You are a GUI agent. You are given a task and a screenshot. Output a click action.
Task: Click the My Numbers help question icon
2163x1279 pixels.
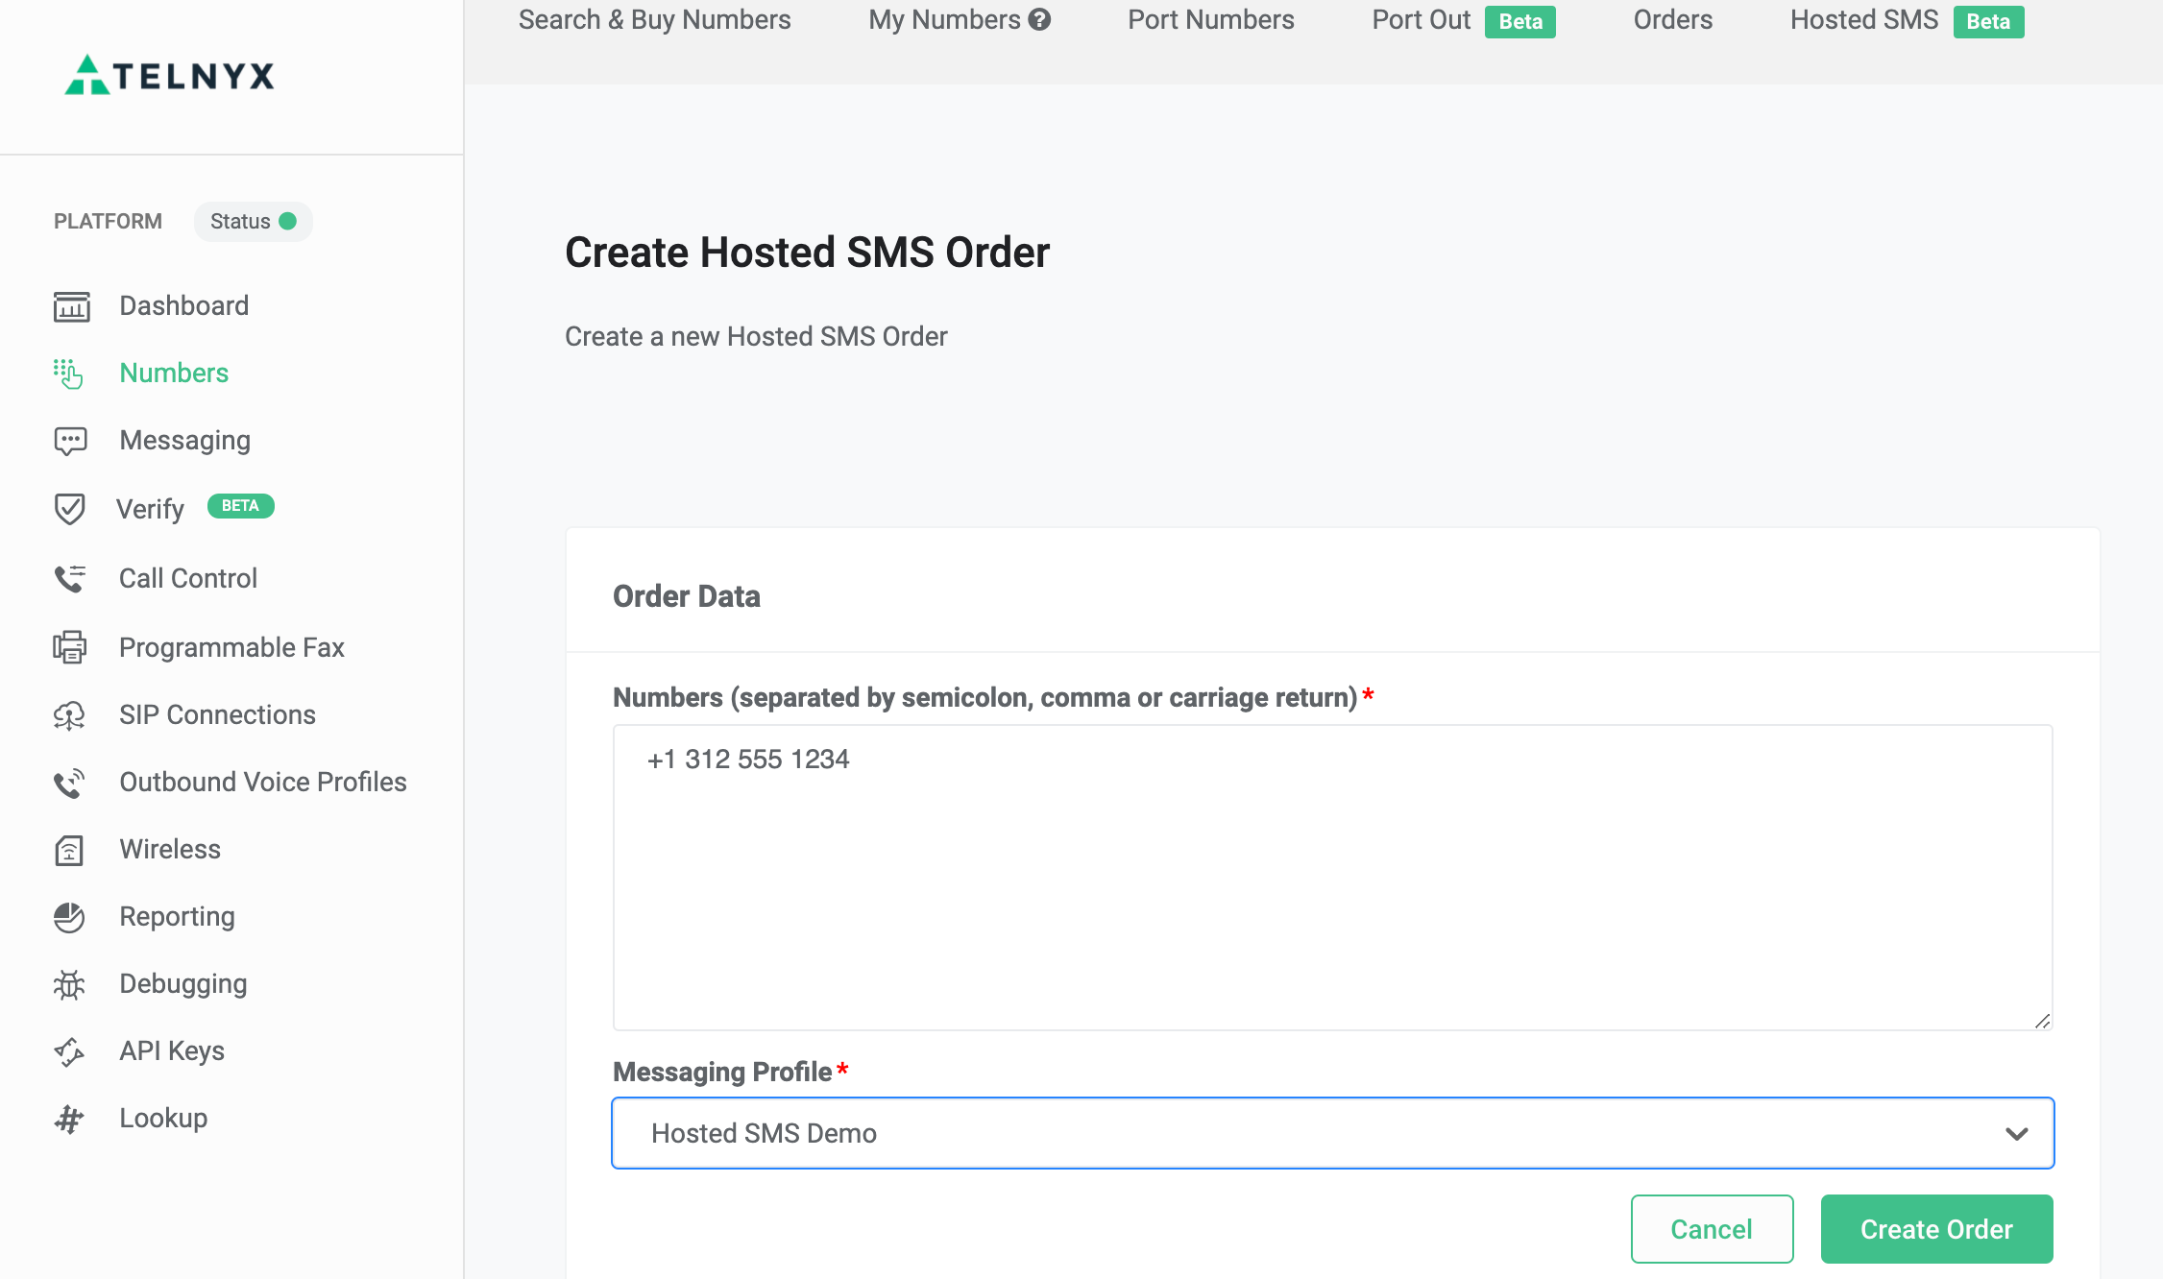pos(1039,19)
